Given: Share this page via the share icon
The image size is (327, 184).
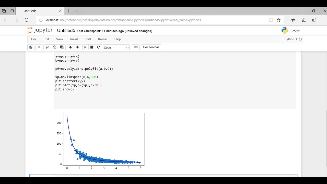Looking at the screenshot, I should pos(314,20).
